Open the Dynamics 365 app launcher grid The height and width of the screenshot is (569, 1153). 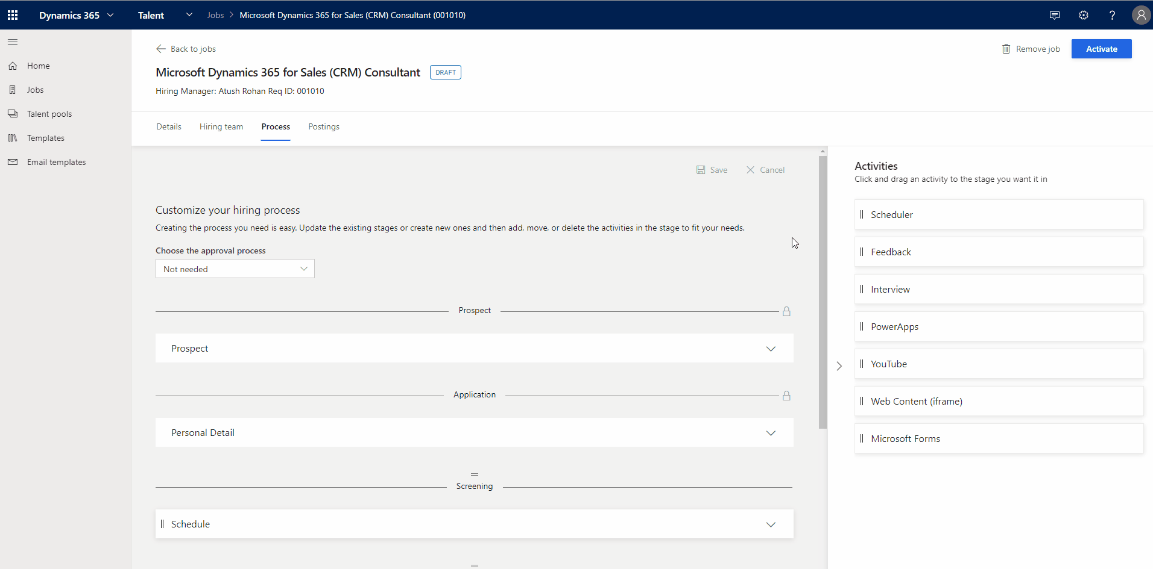[x=13, y=15]
